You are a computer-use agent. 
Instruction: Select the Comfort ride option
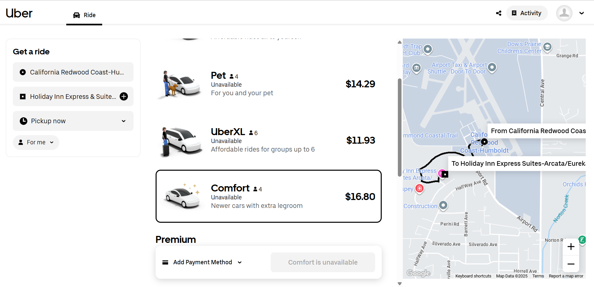pos(268,196)
